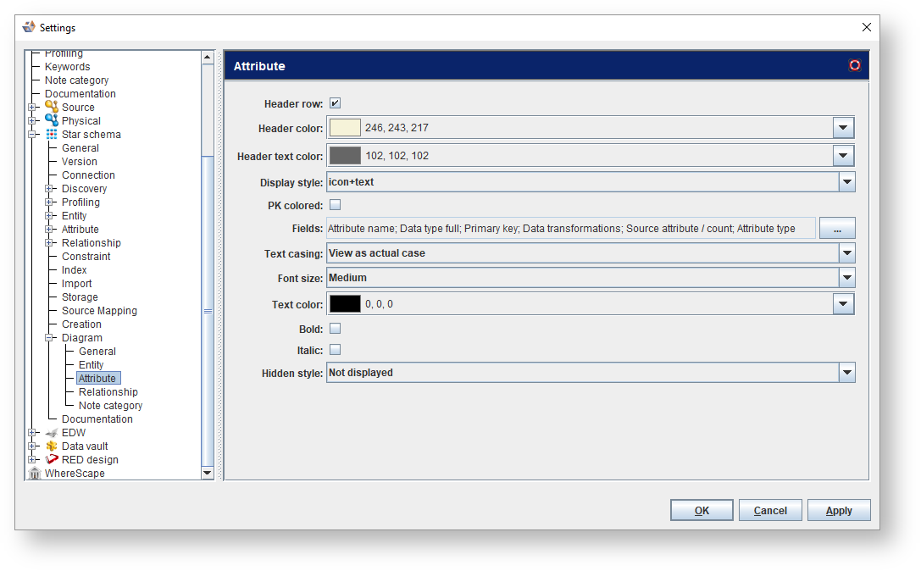Select Entity under Diagram
This screenshot has width=921, height=571.
click(x=91, y=365)
